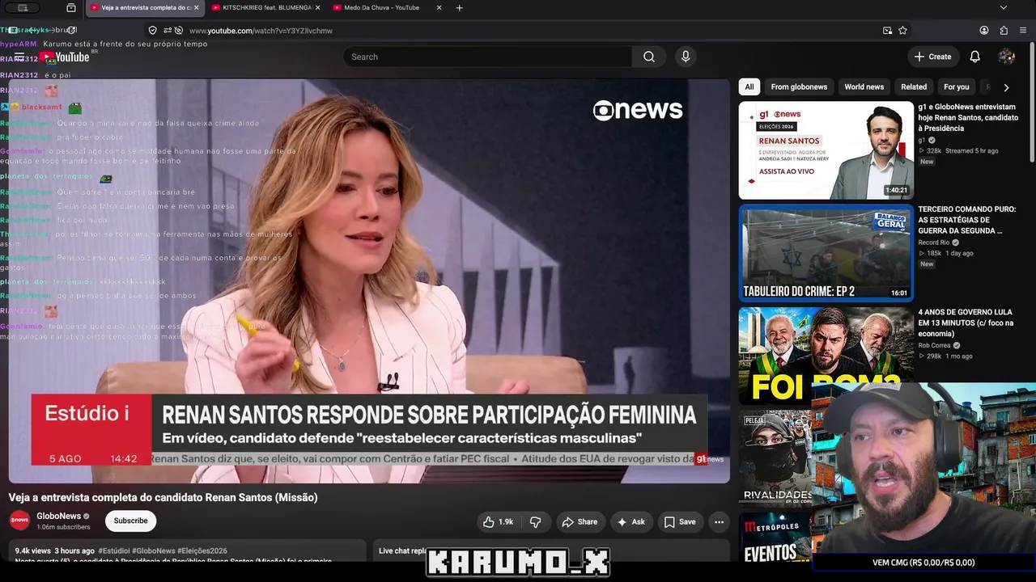Close the Medo Da Chuva tab

[x=439, y=8]
